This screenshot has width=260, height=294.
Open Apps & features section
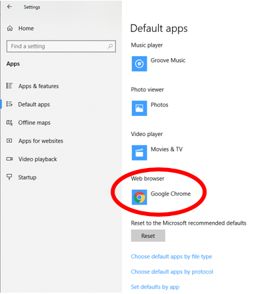(x=39, y=86)
